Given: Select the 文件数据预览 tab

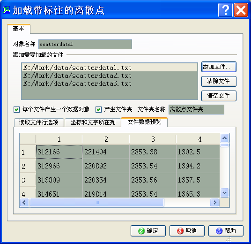Looking at the screenshot, I should 144,122.
